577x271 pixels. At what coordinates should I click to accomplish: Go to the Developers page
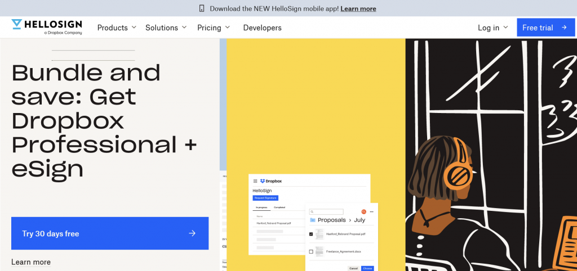pyautogui.click(x=262, y=28)
